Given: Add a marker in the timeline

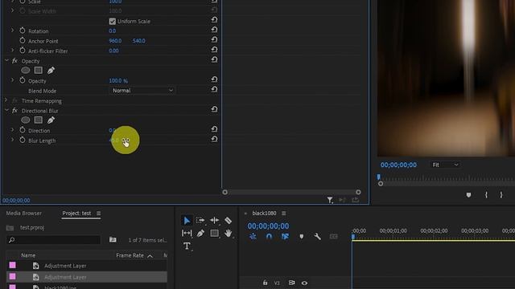Looking at the screenshot, I should click(x=301, y=236).
